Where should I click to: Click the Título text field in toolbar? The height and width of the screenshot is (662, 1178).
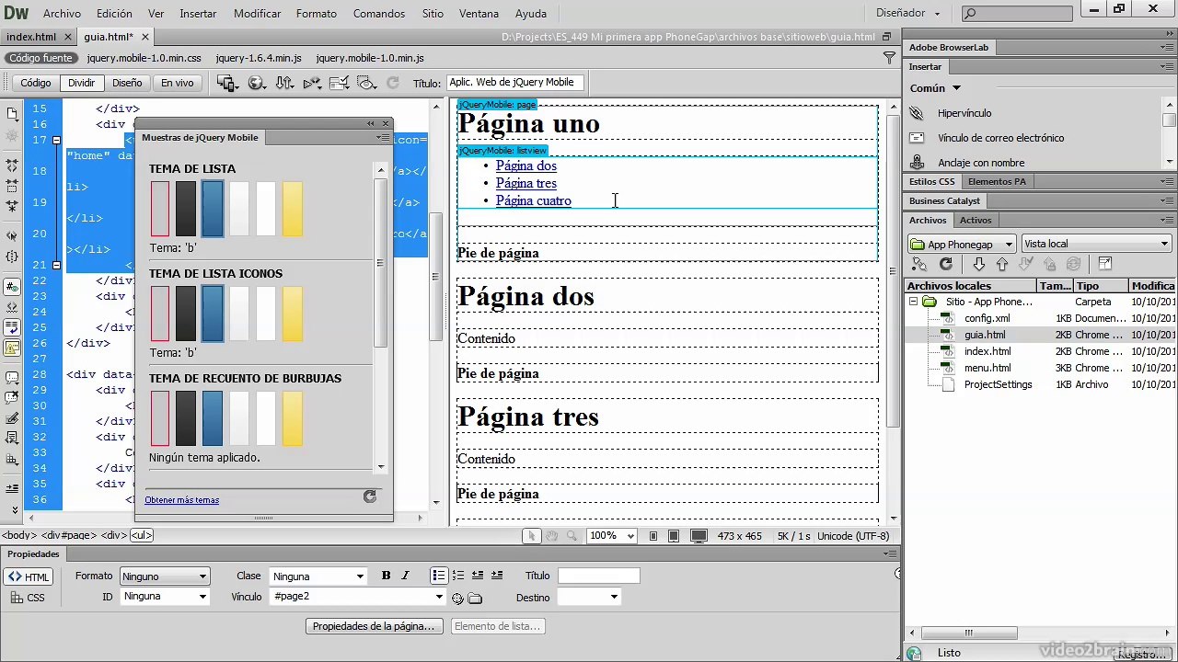tap(514, 83)
